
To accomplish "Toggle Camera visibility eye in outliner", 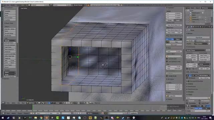I will tap(206, 17).
